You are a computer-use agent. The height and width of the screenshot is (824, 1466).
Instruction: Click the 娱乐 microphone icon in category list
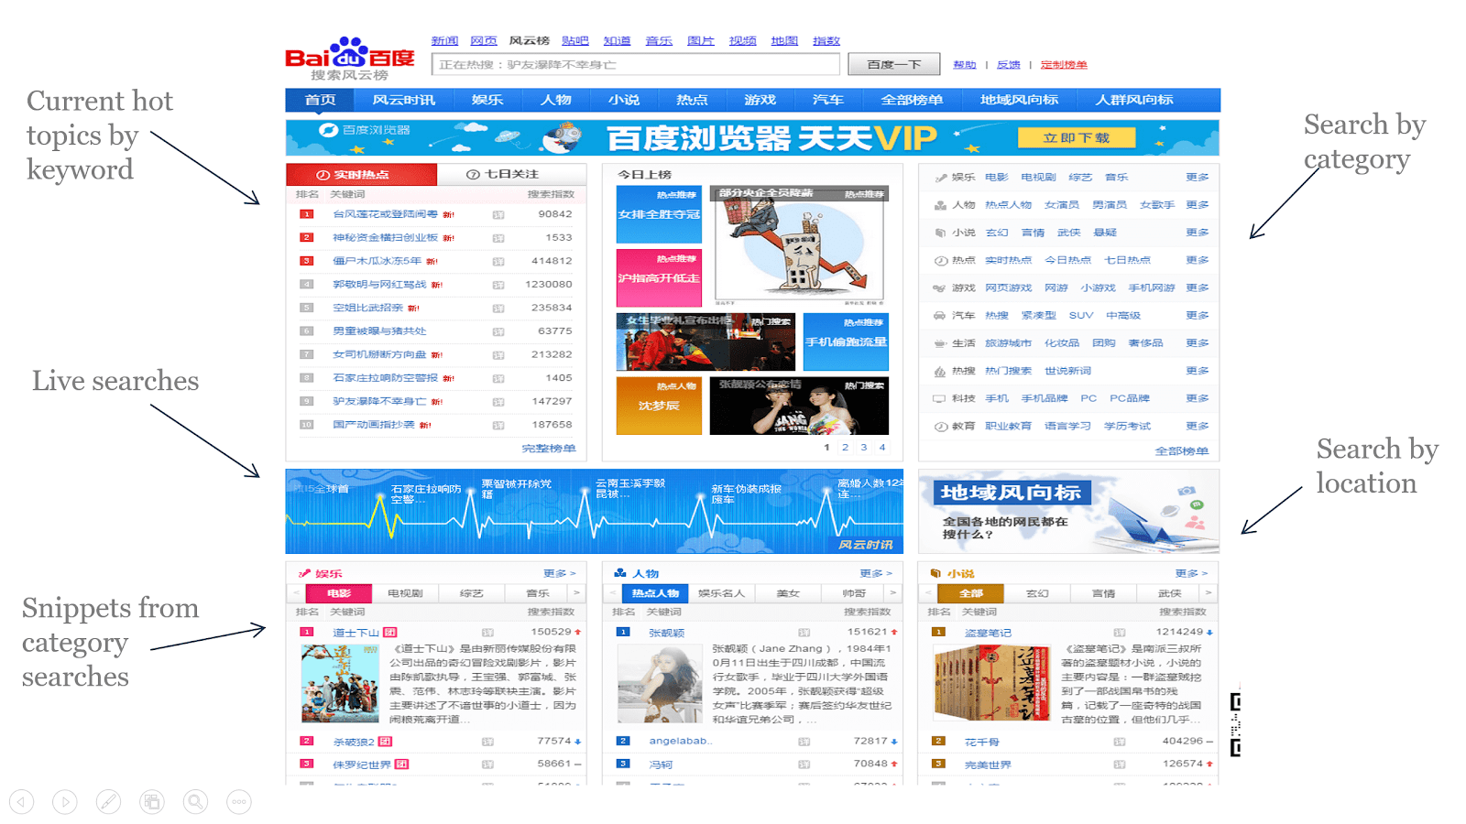(x=940, y=178)
